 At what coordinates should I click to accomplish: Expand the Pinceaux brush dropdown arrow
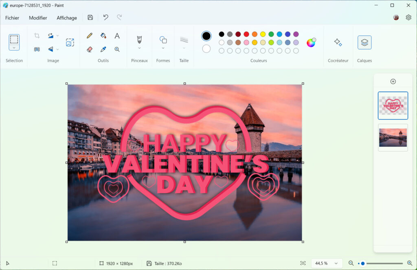tap(139, 48)
